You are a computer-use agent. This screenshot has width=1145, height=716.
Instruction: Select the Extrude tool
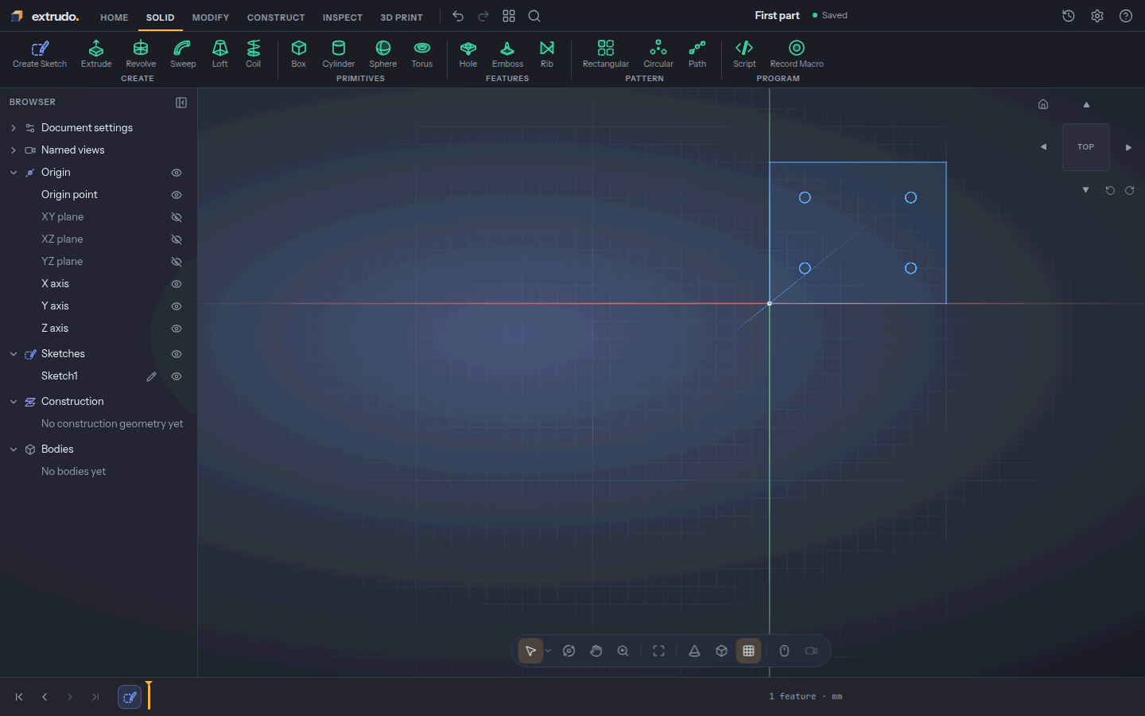pos(96,54)
